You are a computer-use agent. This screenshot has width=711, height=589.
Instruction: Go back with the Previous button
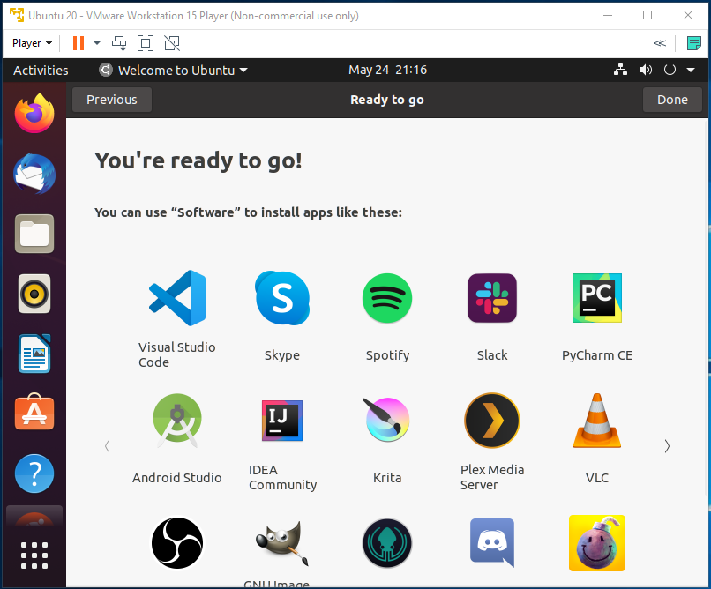click(112, 100)
